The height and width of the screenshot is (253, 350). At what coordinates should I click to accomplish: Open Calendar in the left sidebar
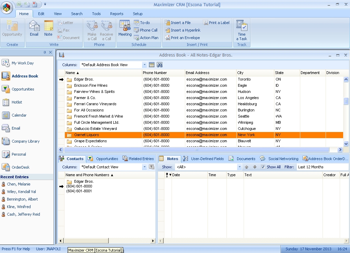(19, 115)
